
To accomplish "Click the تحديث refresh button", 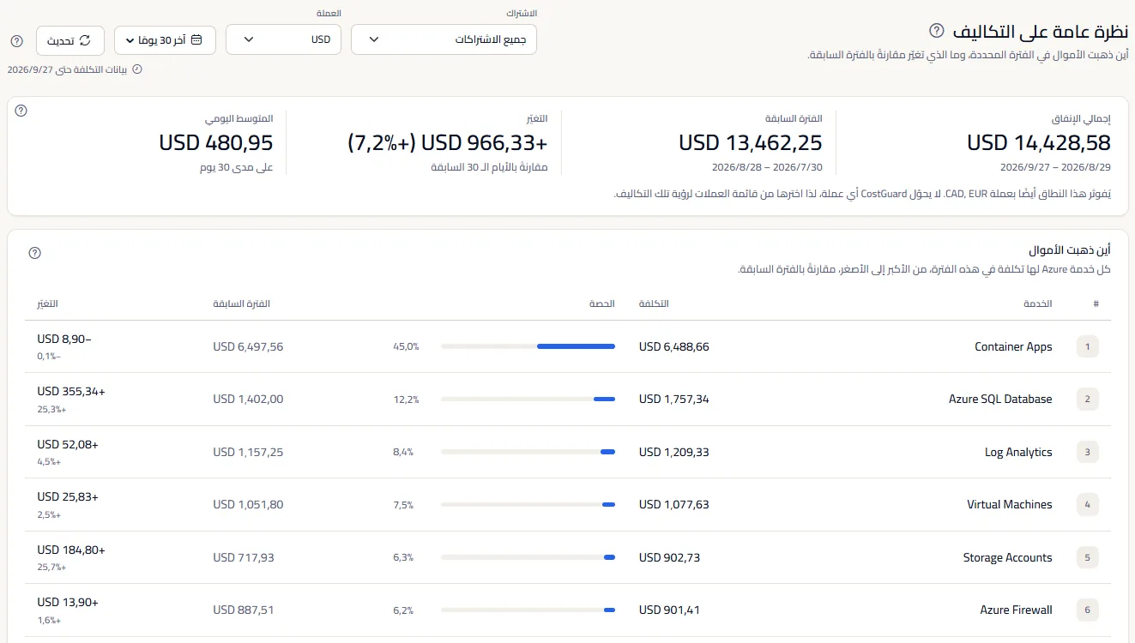I will coord(70,40).
